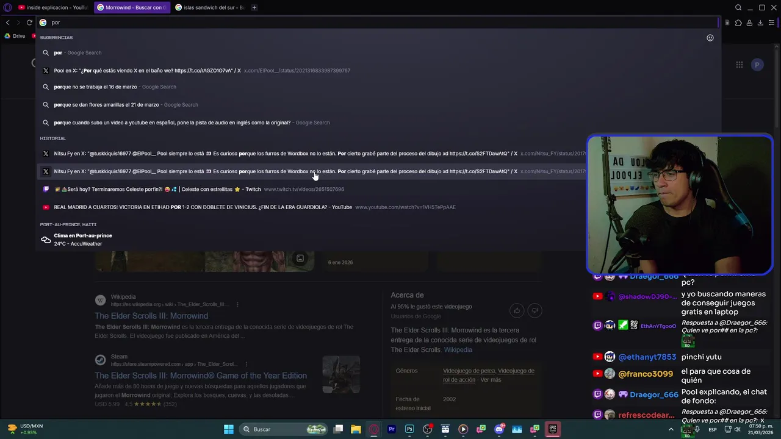Open the Opera menu logo
The image size is (781, 439).
pyautogui.click(x=8, y=7)
